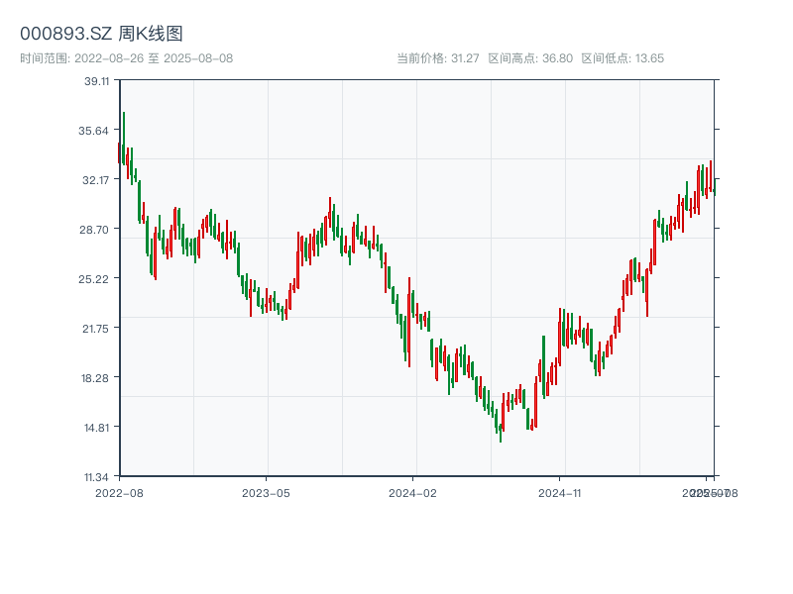
Task: Click the 2023-05 date axis label
Action: point(266,492)
